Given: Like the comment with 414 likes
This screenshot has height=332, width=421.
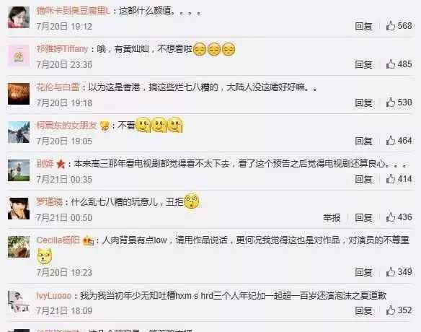Looking at the screenshot, I should click(x=391, y=179).
